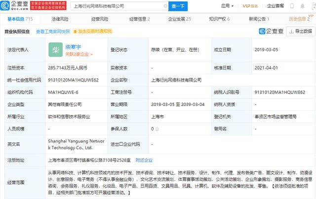Click business term 2019-03-05 至 2039-03-04
The image size is (316, 199).
pyautogui.click(x=178, y=104)
